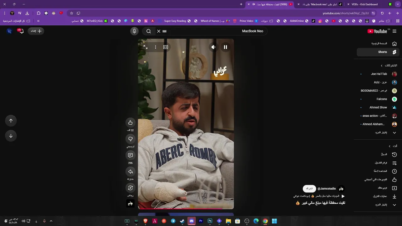Open the You (أنت) section header
Viewport: 402px width, 226px height.
point(393,146)
